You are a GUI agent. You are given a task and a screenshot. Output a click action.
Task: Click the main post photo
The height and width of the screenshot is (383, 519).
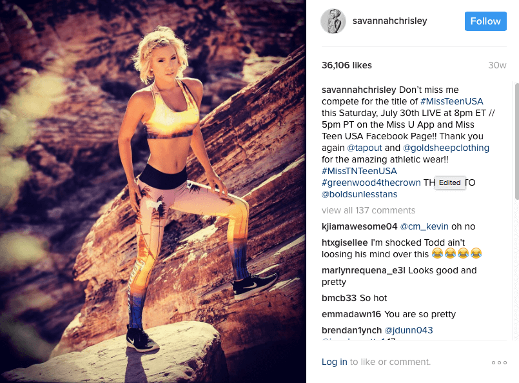pyautogui.click(x=153, y=191)
